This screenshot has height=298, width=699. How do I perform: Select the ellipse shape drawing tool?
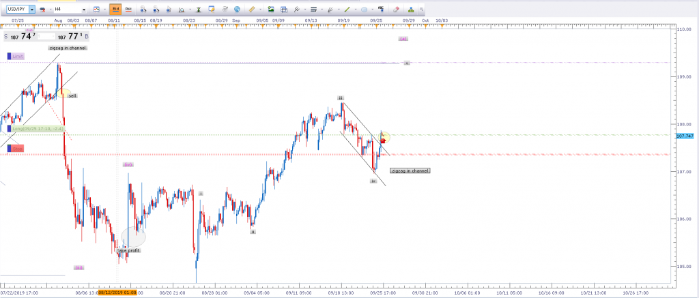point(365,10)
